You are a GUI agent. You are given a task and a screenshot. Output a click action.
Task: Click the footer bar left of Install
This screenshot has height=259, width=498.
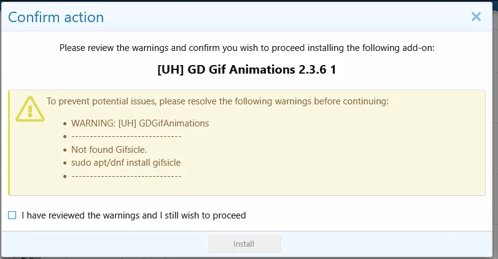(x=104, y=244)
